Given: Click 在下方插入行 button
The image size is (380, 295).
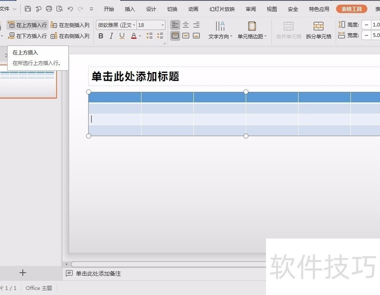Looking at the screenshot, I should (x=28, y=36).
